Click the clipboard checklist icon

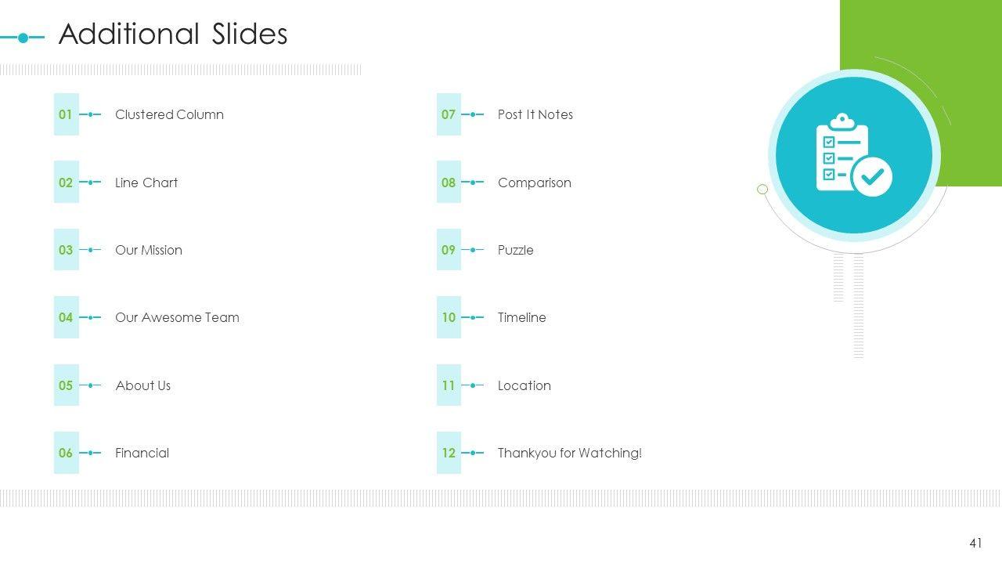coord(853,155)
